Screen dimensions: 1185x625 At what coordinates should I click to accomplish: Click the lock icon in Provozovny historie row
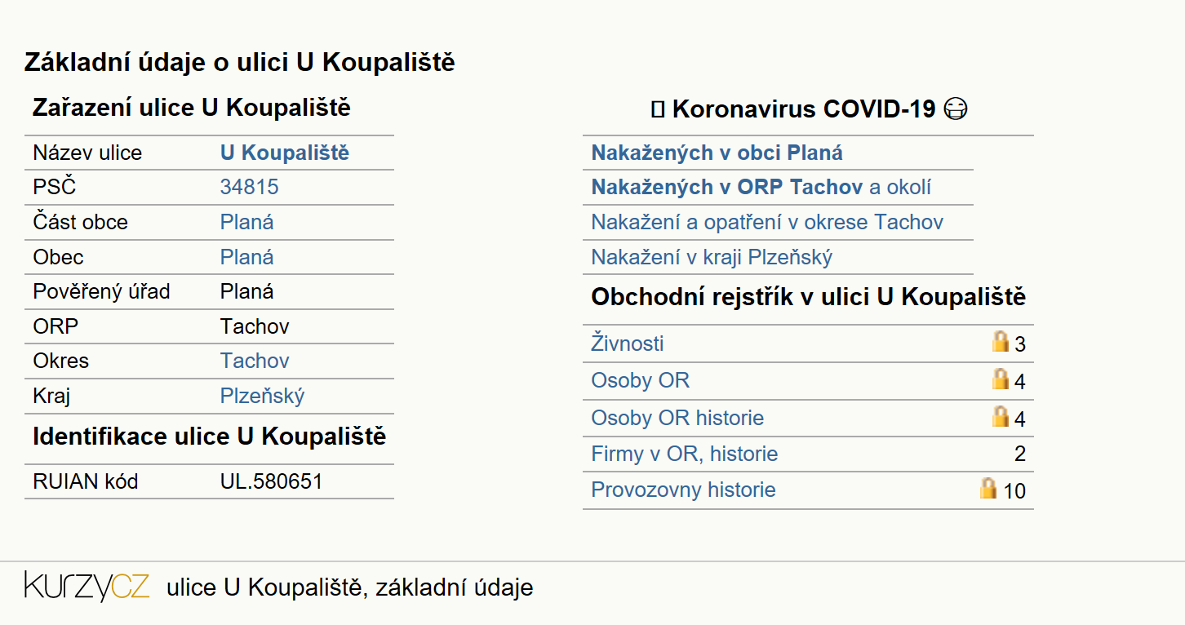[988, 489]
